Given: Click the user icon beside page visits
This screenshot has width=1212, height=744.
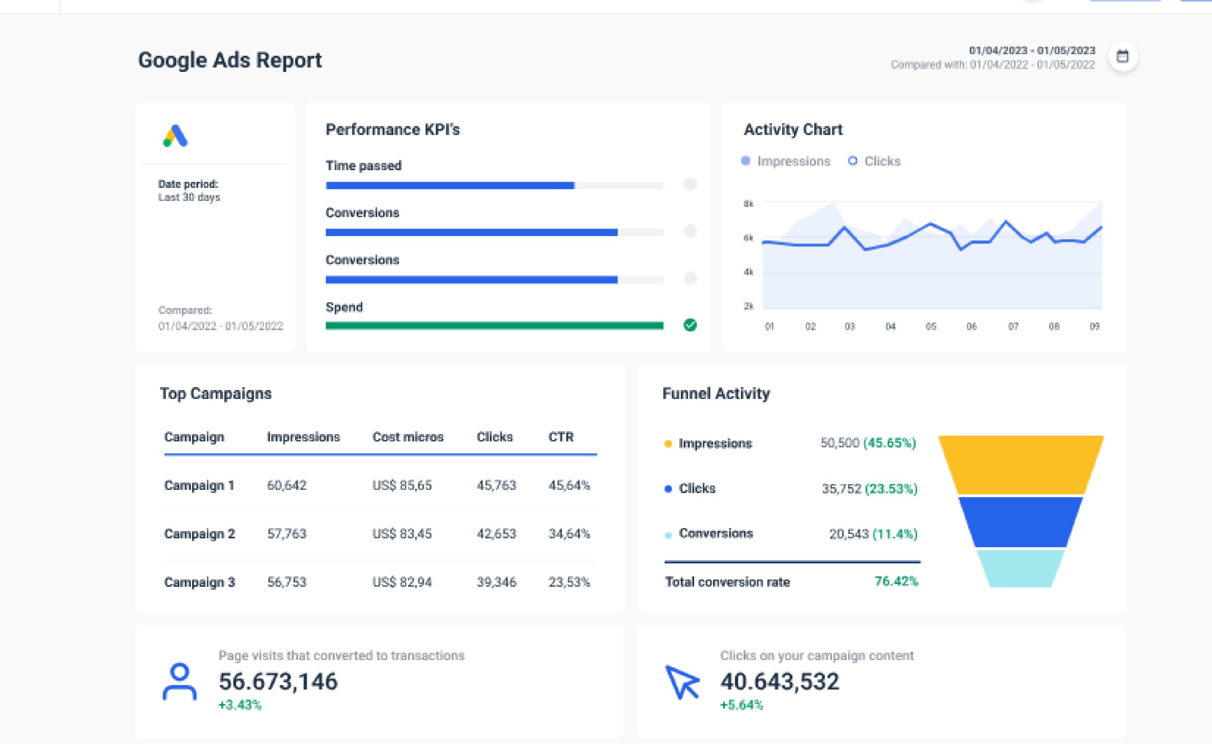Looking at the screenshot, I should coord(179,682).
